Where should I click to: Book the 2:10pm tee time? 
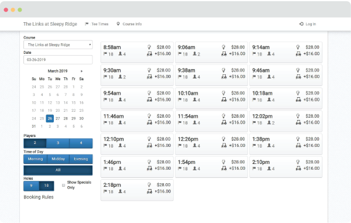coord(285,167)
